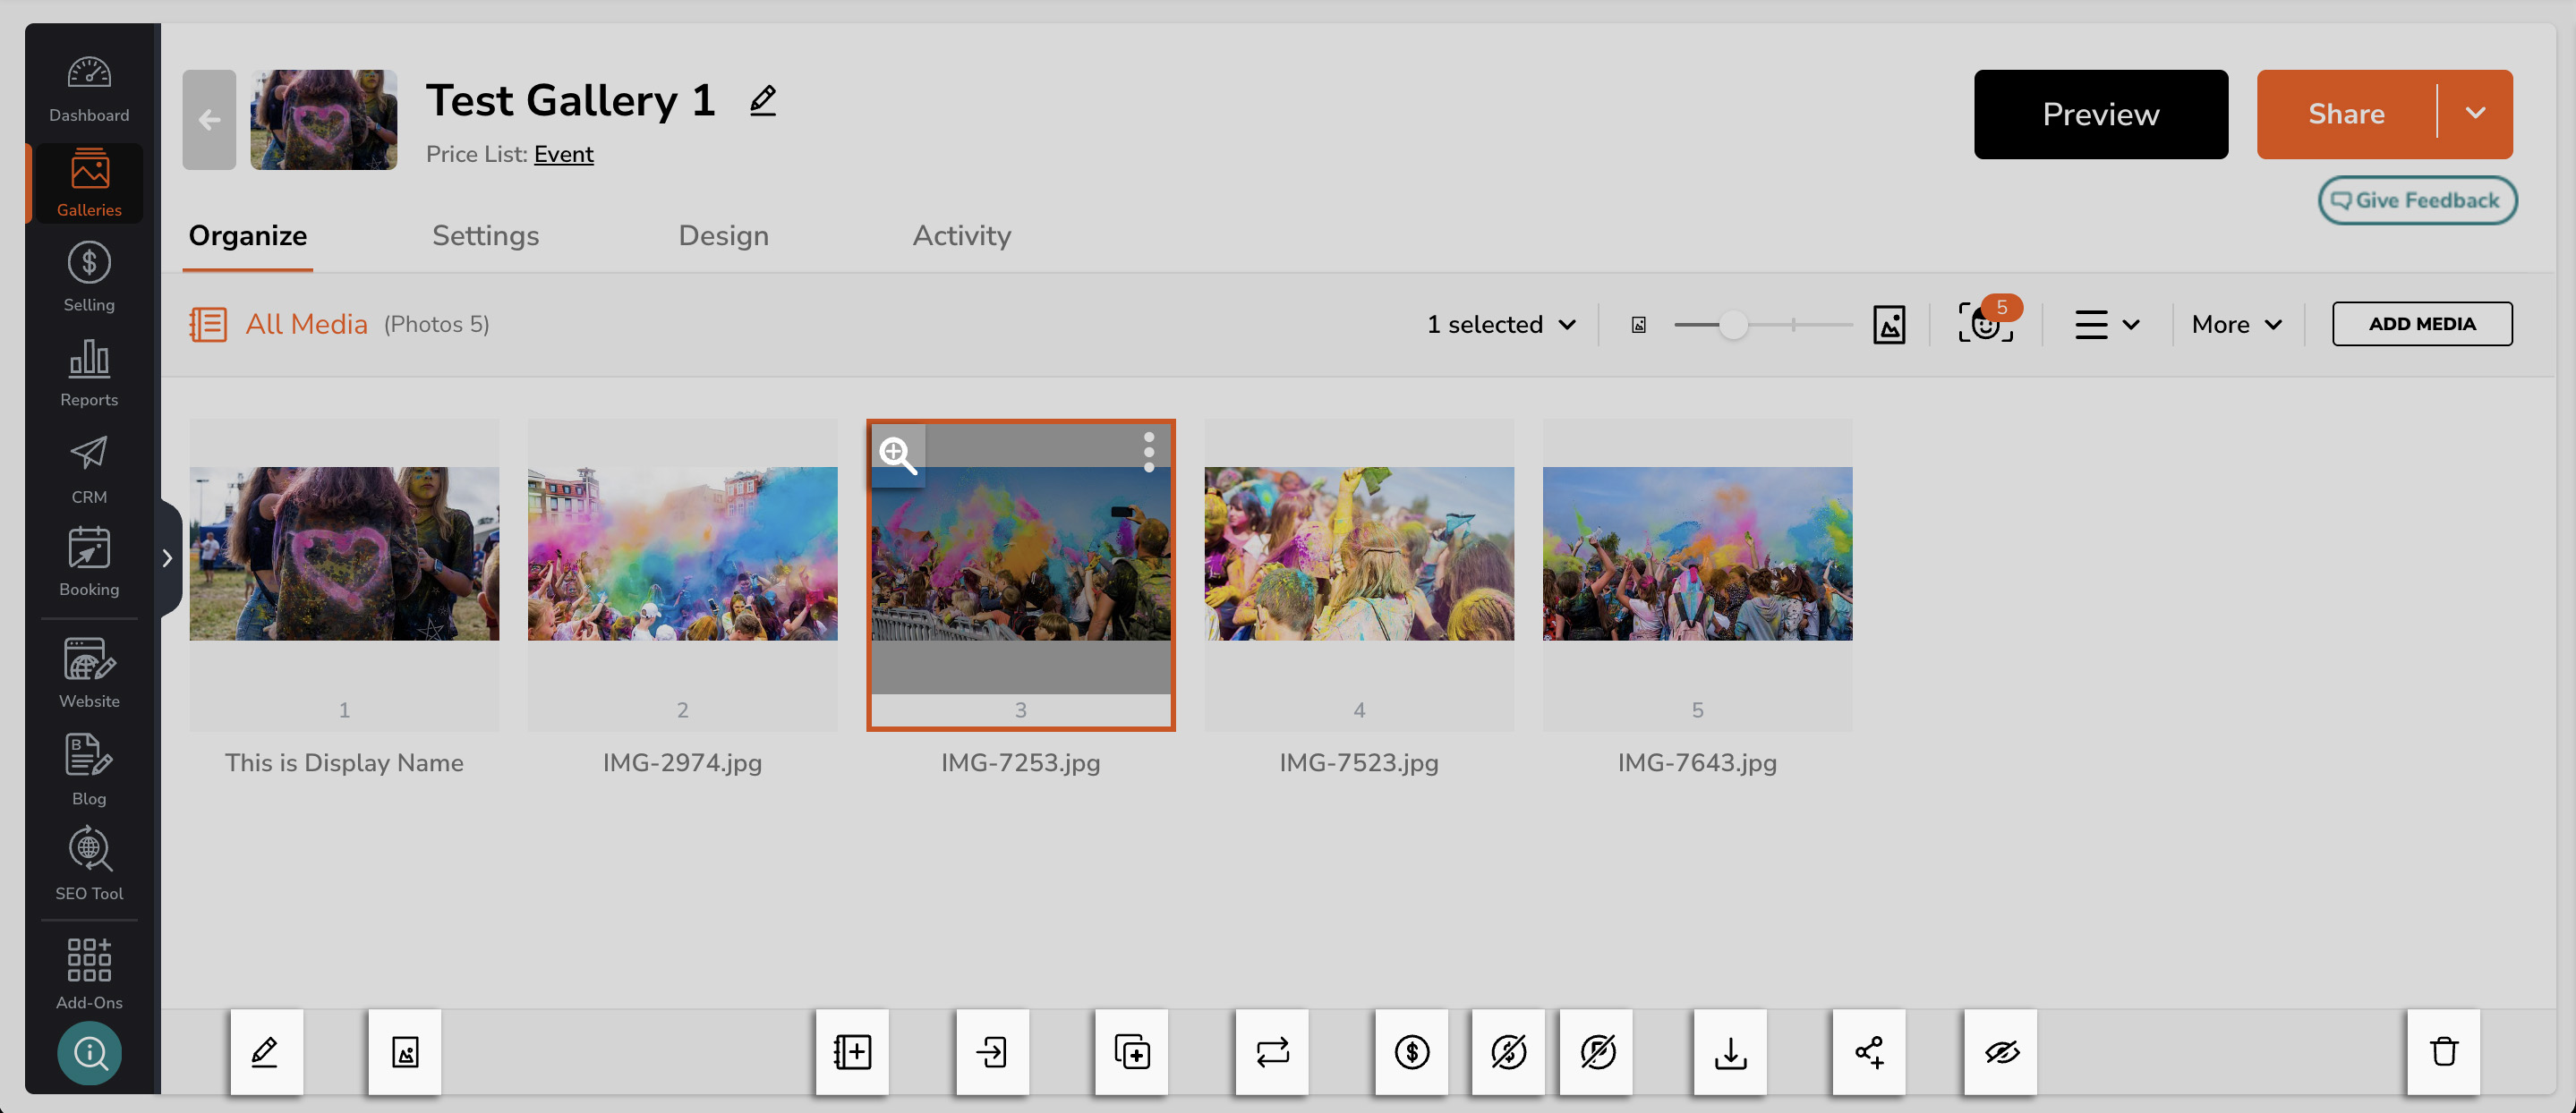Open the Booking sidebar item
Viewport: 2576px width, 1113px height.
pyautogui.click(x=89, y=562)
